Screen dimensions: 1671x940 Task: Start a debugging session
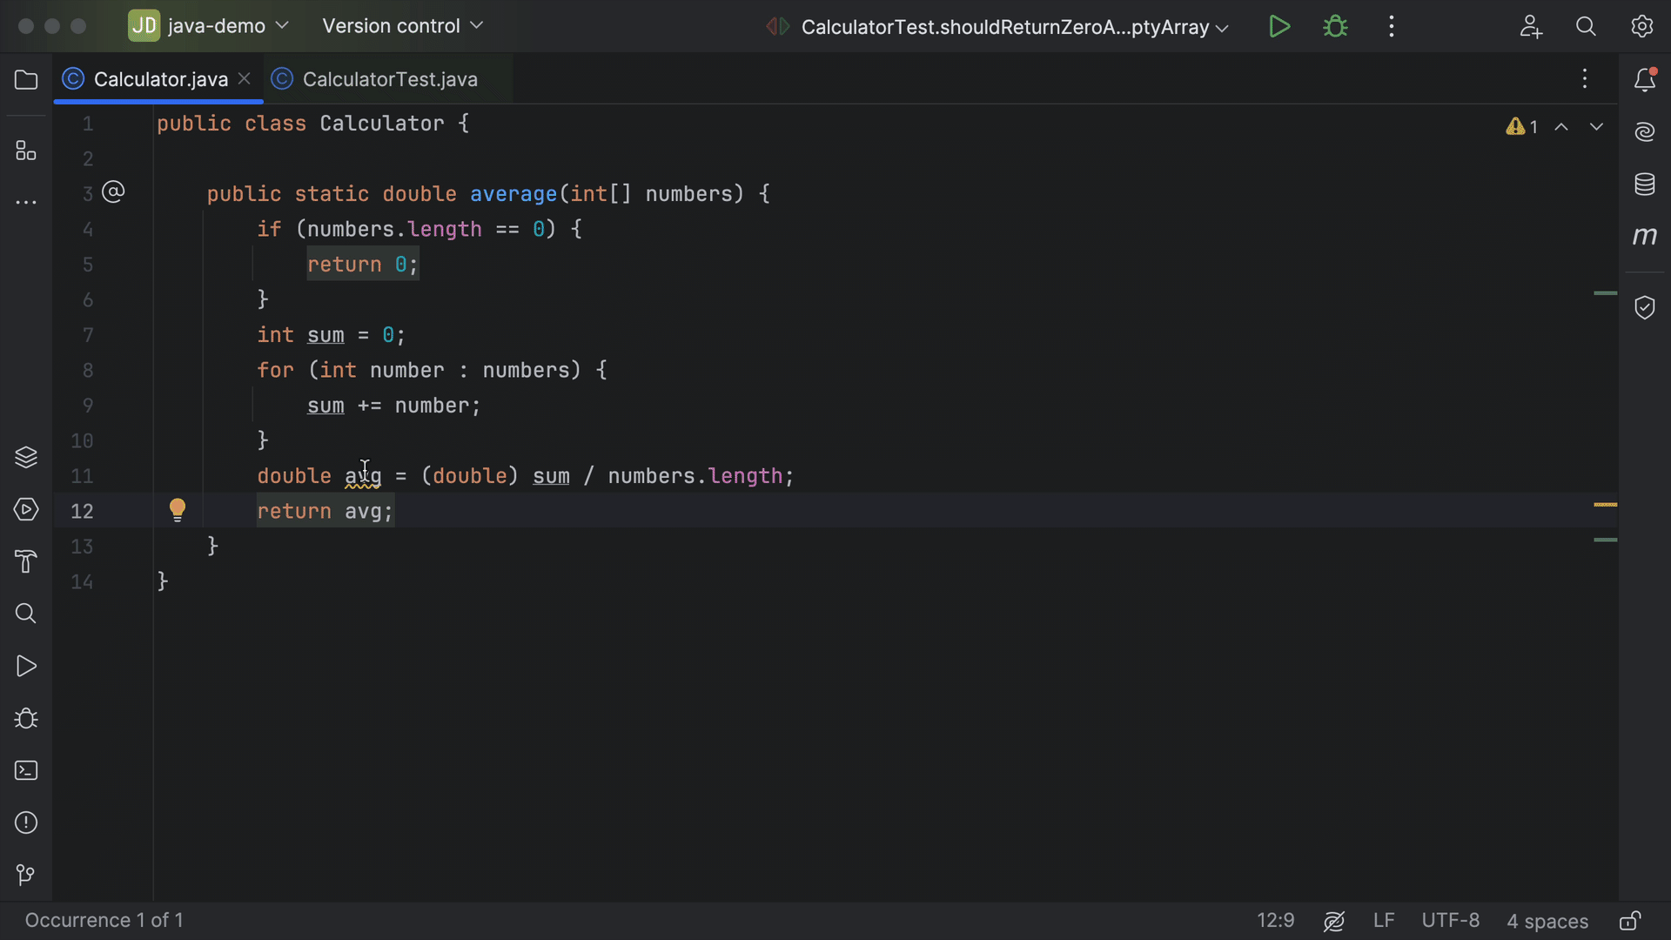[x=1336, y=26]
